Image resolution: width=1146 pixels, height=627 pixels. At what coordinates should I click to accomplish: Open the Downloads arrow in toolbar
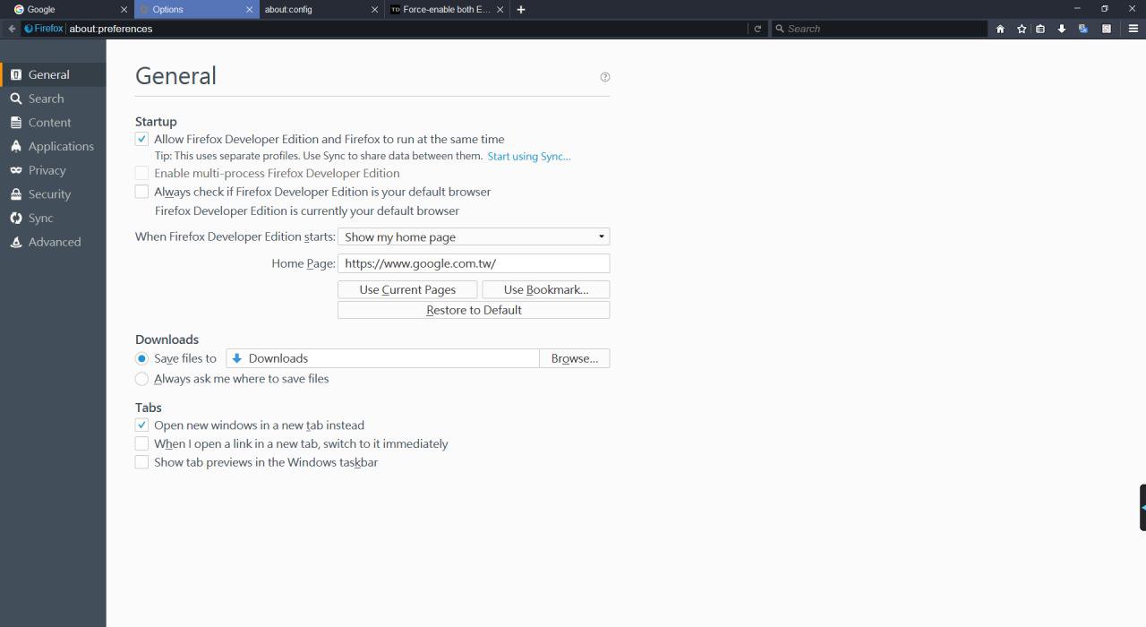(x=1062, y=29)
